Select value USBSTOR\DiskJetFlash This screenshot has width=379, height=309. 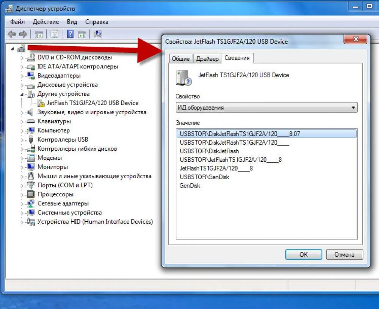click(x=209, y=151)
